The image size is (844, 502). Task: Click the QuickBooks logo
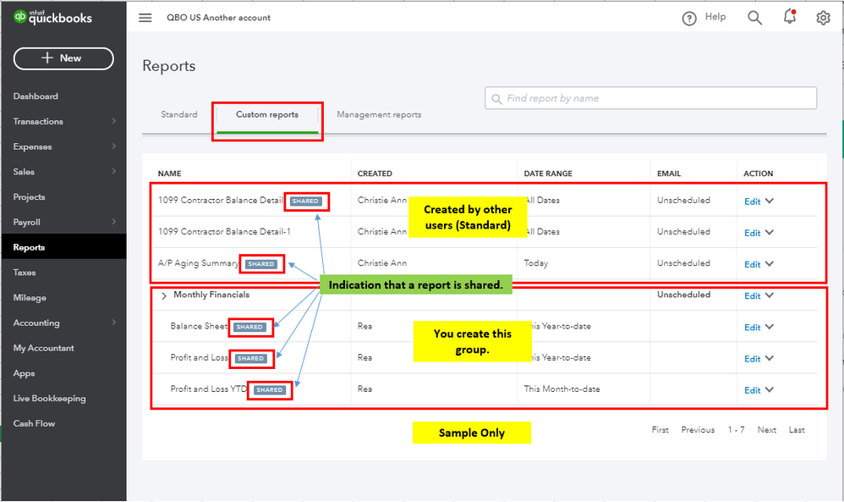point(53,18)
